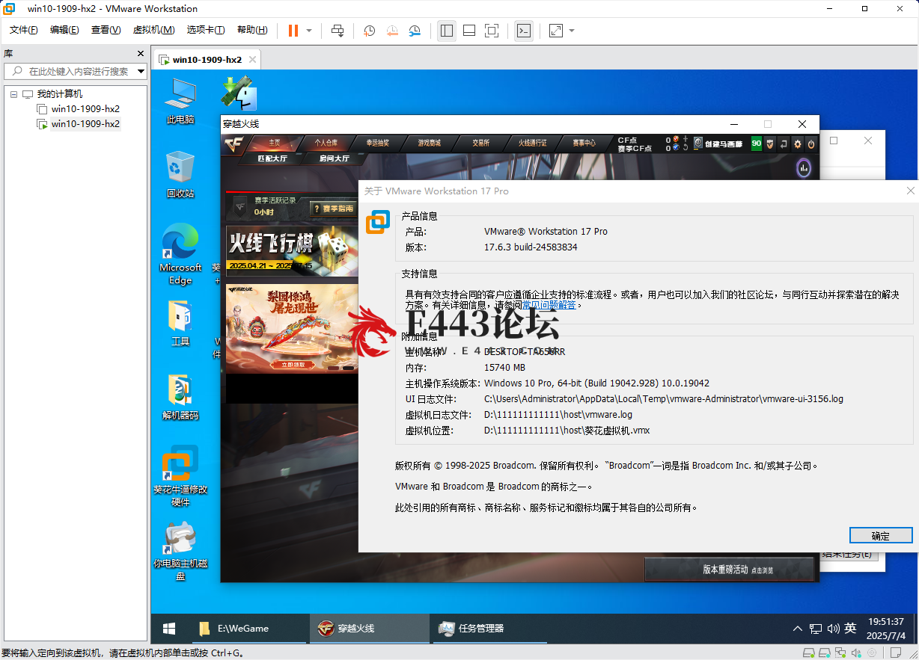This screenshot has width=919, height=660.
Task: Click the 解机器码 desktop folder icon
Action: [180, 396]
